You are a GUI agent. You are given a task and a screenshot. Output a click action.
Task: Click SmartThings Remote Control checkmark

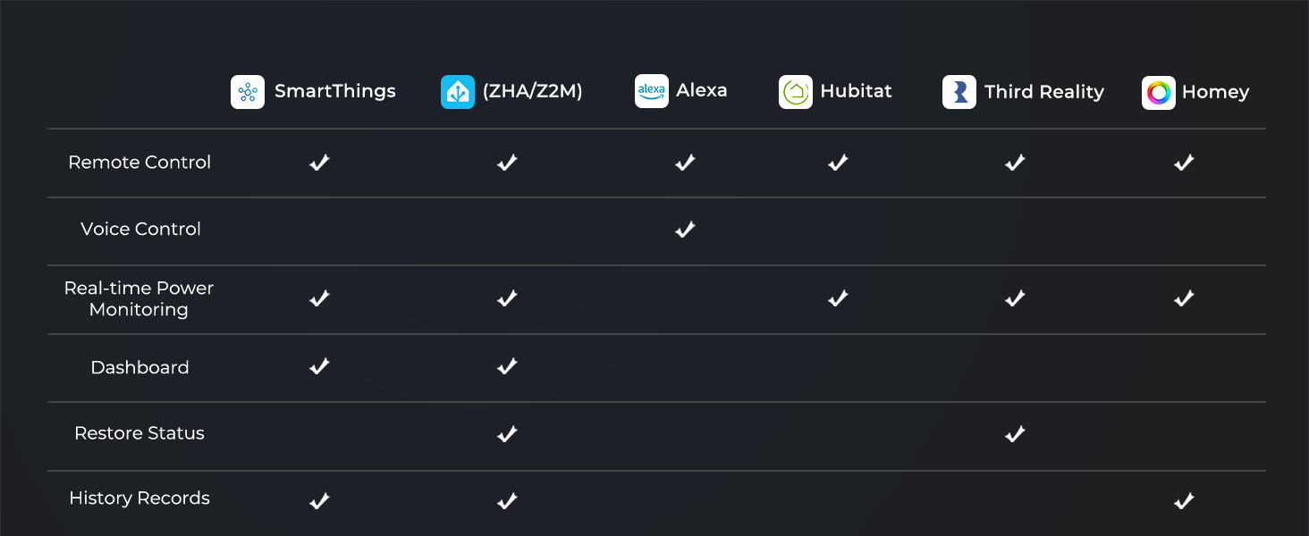coord(319,163)
